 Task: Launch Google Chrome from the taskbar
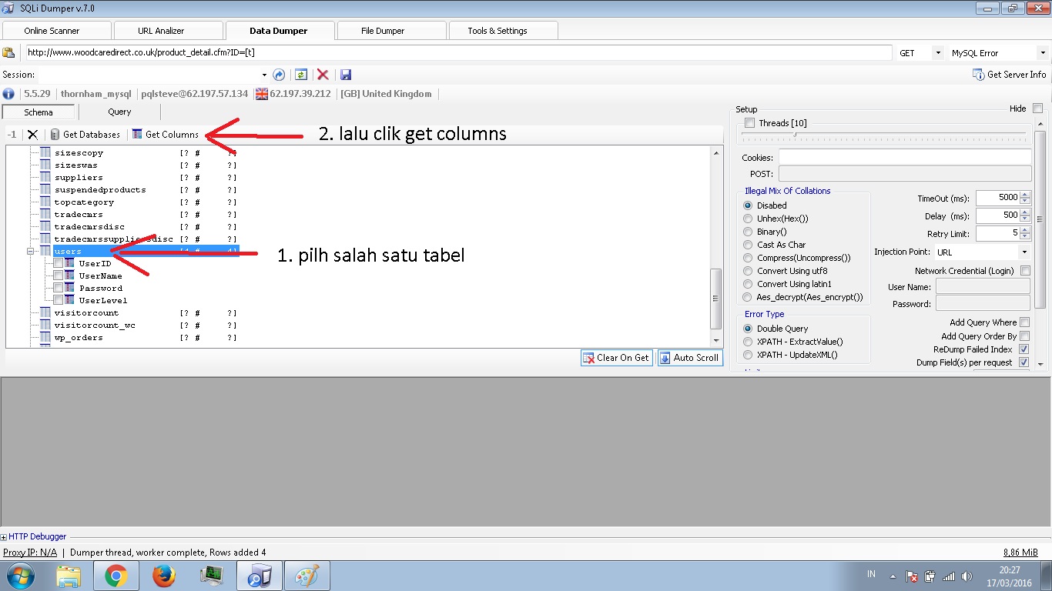pyautogui.click(x=116, y=576)
